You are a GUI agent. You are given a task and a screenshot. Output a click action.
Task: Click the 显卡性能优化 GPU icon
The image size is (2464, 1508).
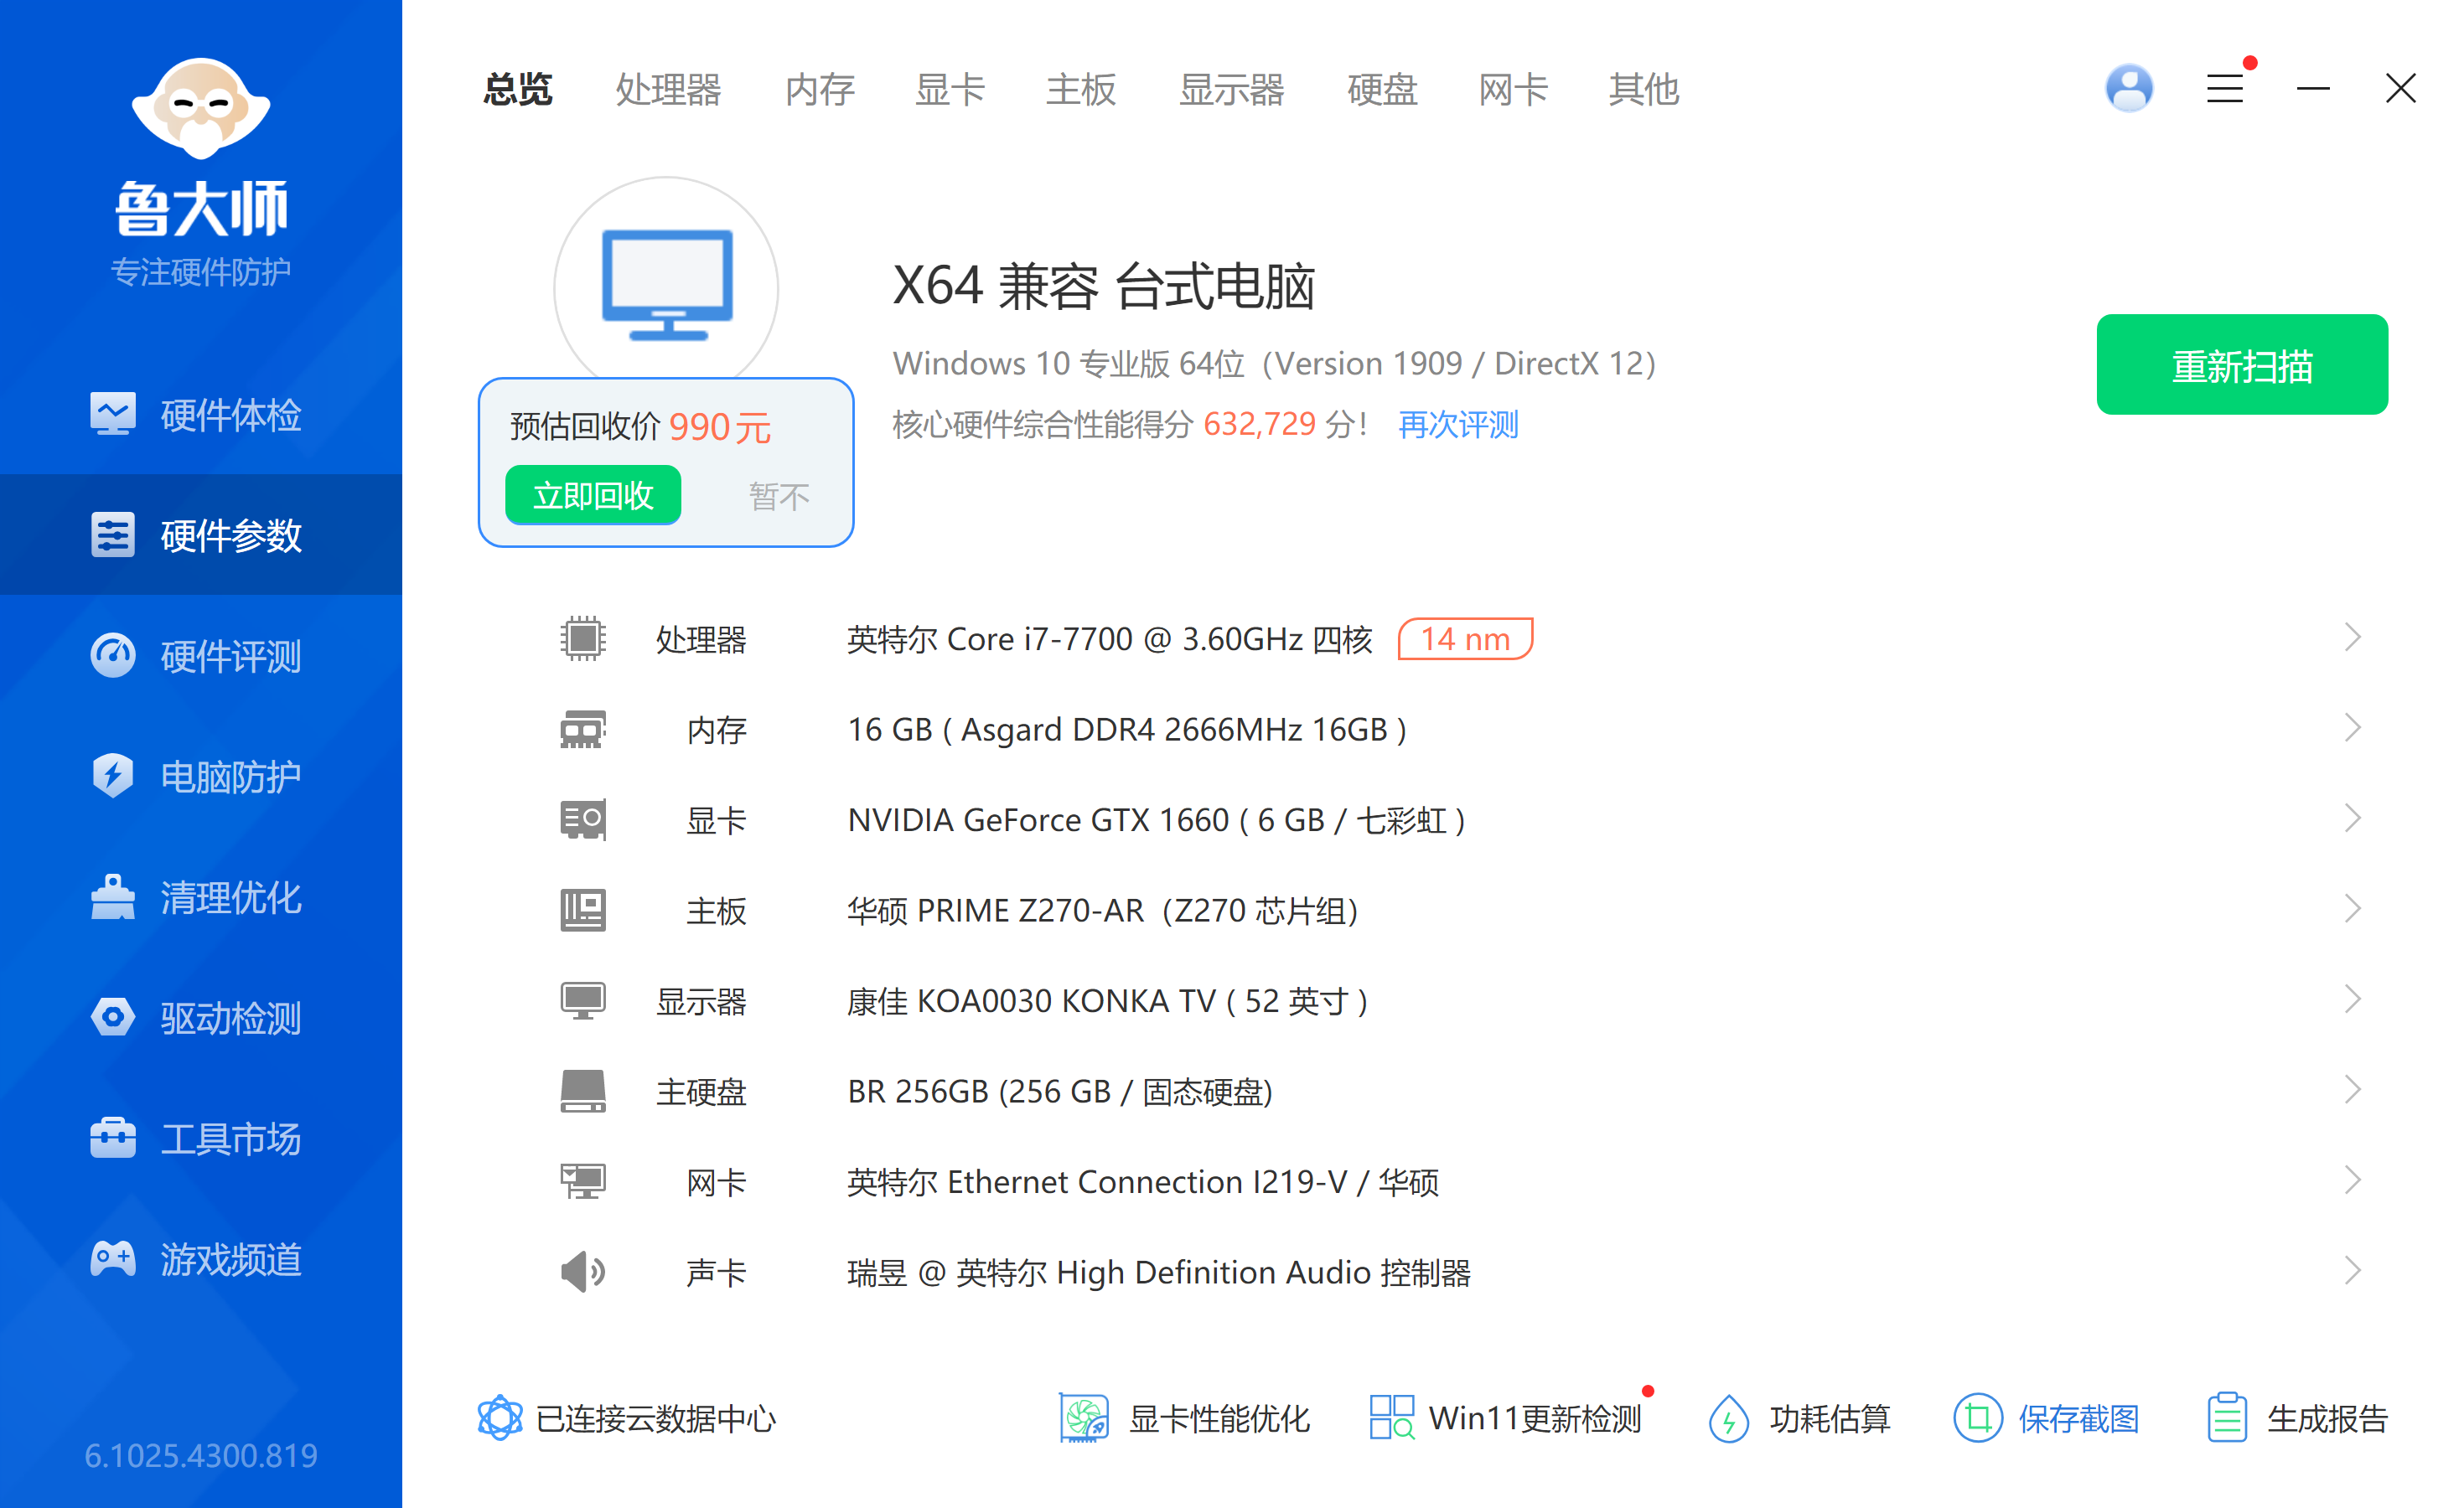[x=1083, y=1417]
